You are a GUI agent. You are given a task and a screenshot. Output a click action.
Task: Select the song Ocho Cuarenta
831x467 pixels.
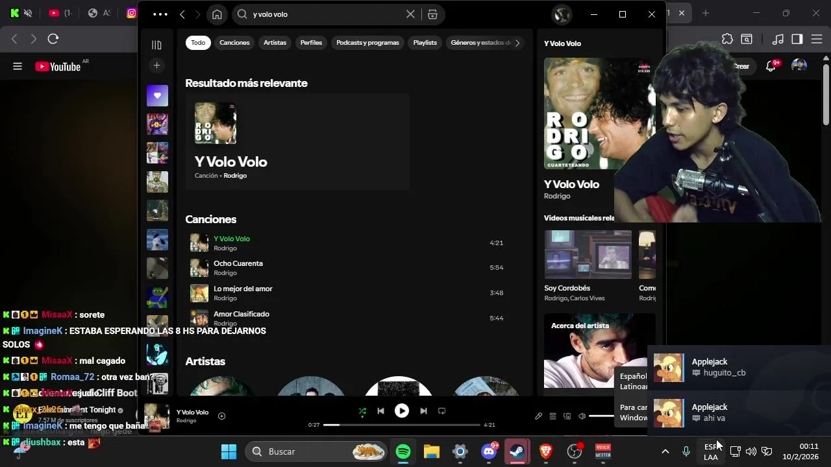pos(238,263)
